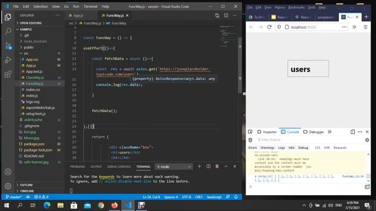Go back in Firefox
376x211 pixels.
coord(251,27)
